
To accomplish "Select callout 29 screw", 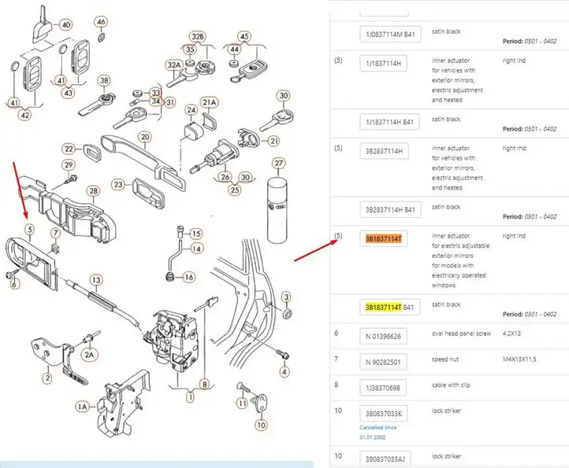I will tap(69, 165).
